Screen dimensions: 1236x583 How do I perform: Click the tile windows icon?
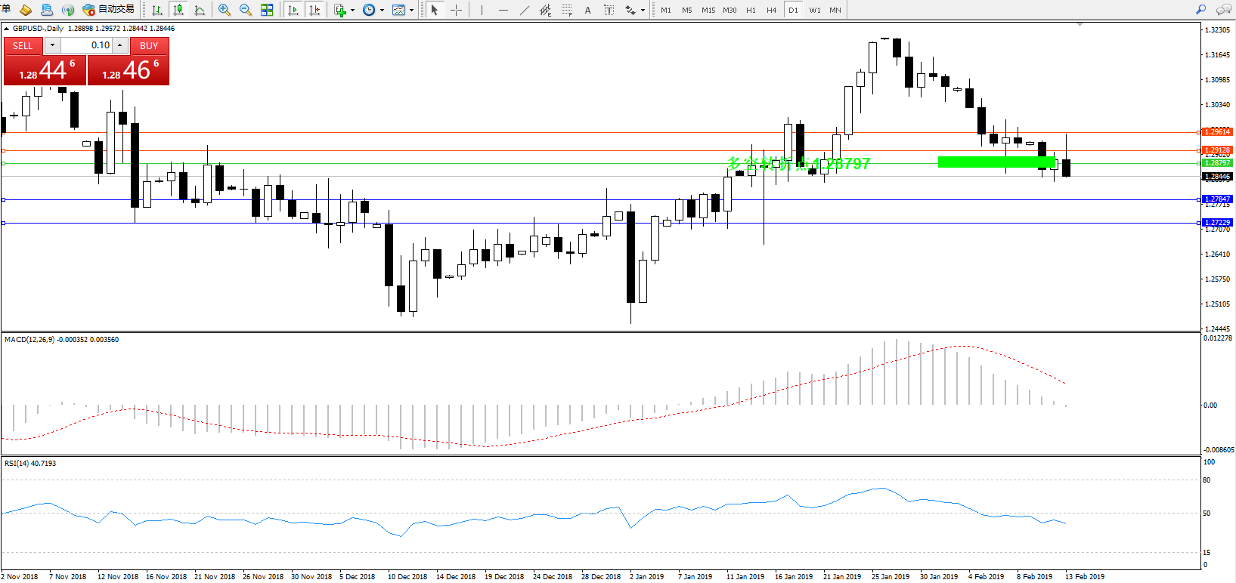pos(267,10)
